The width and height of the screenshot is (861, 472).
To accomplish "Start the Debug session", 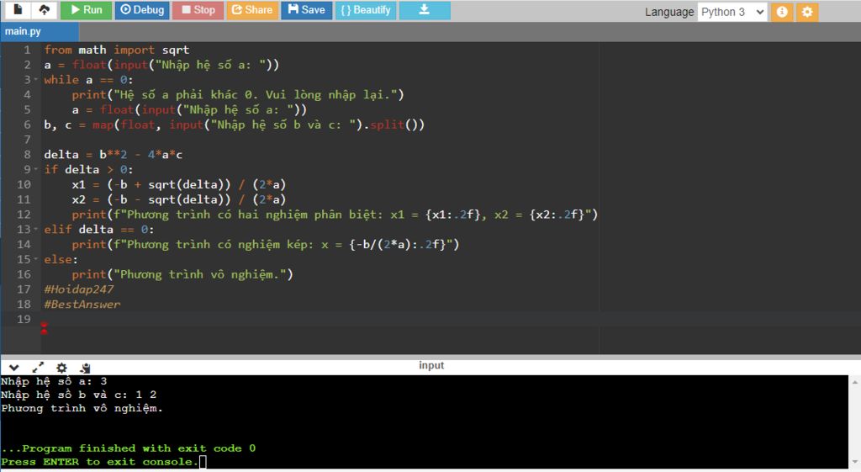I will [142, 10].
